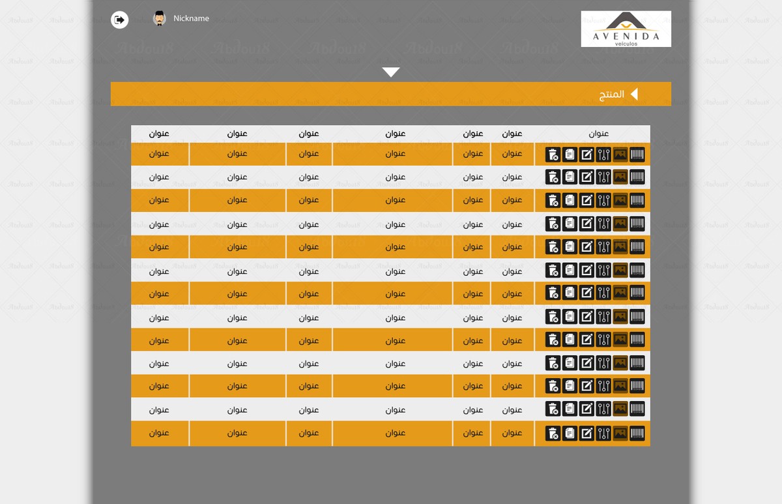Edit the third table row
This screenshot has height=504, width=782.
[586, 200]
